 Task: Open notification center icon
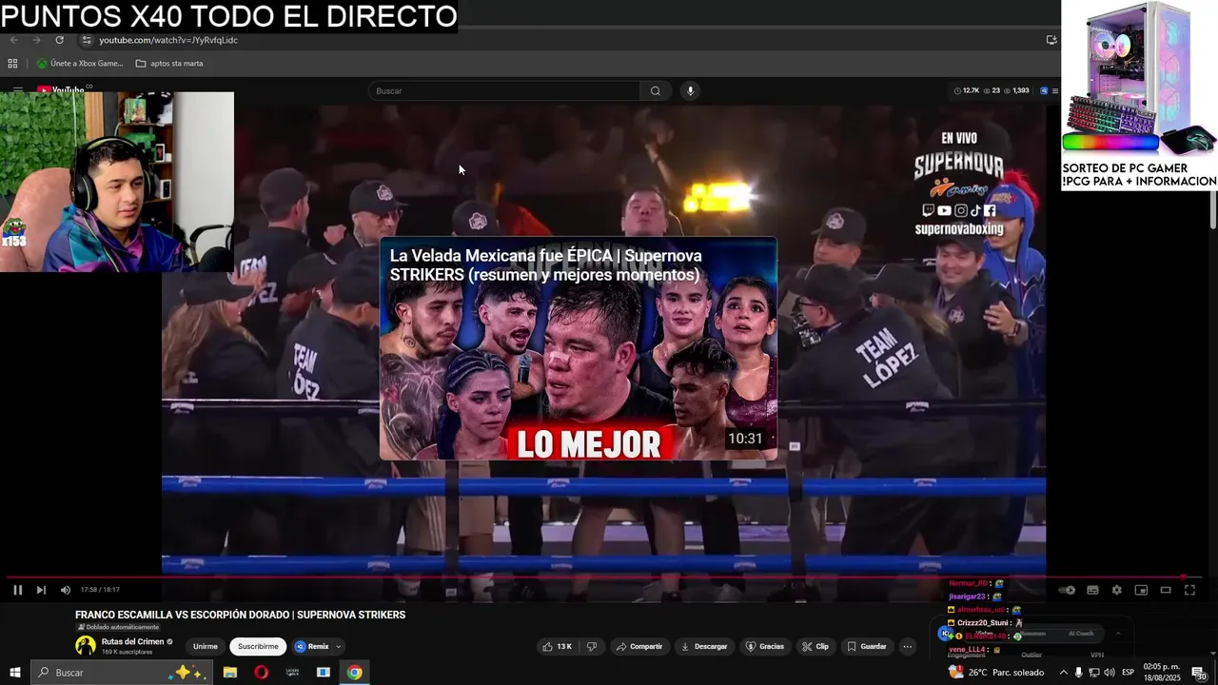tap(1198, 673)
